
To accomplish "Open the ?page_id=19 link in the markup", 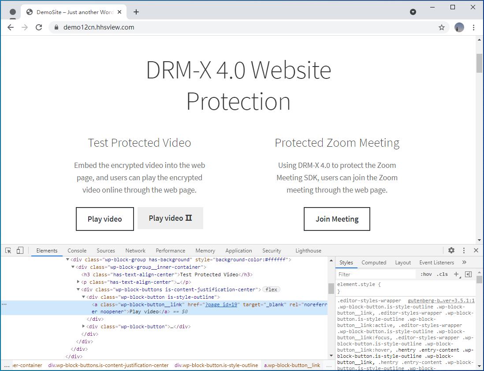I will point(221,304).
